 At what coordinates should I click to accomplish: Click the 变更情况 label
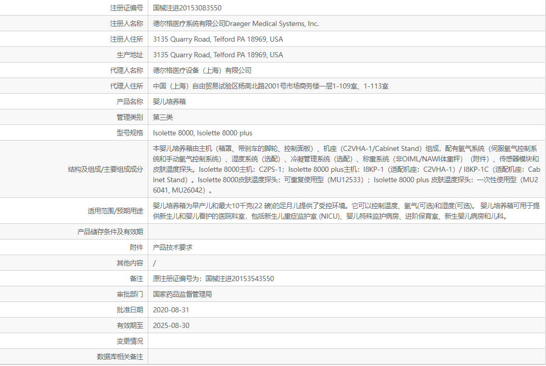coord(130,342)
